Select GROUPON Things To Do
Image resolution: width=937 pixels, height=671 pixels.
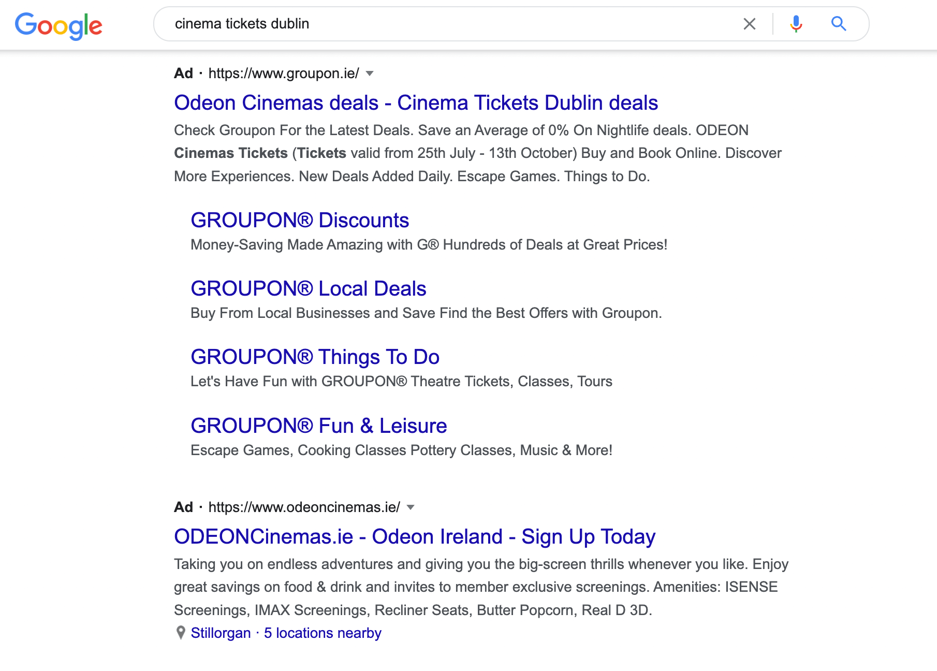[315, 357]
